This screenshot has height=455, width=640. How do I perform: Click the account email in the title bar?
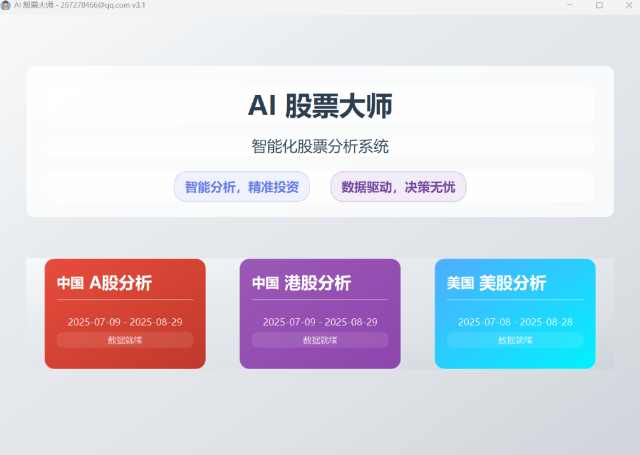coord(95,5)
